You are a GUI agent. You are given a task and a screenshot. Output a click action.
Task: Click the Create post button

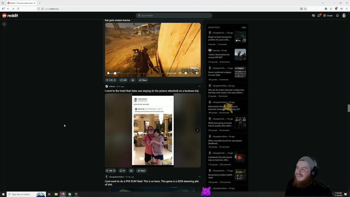tap(328, 16)
